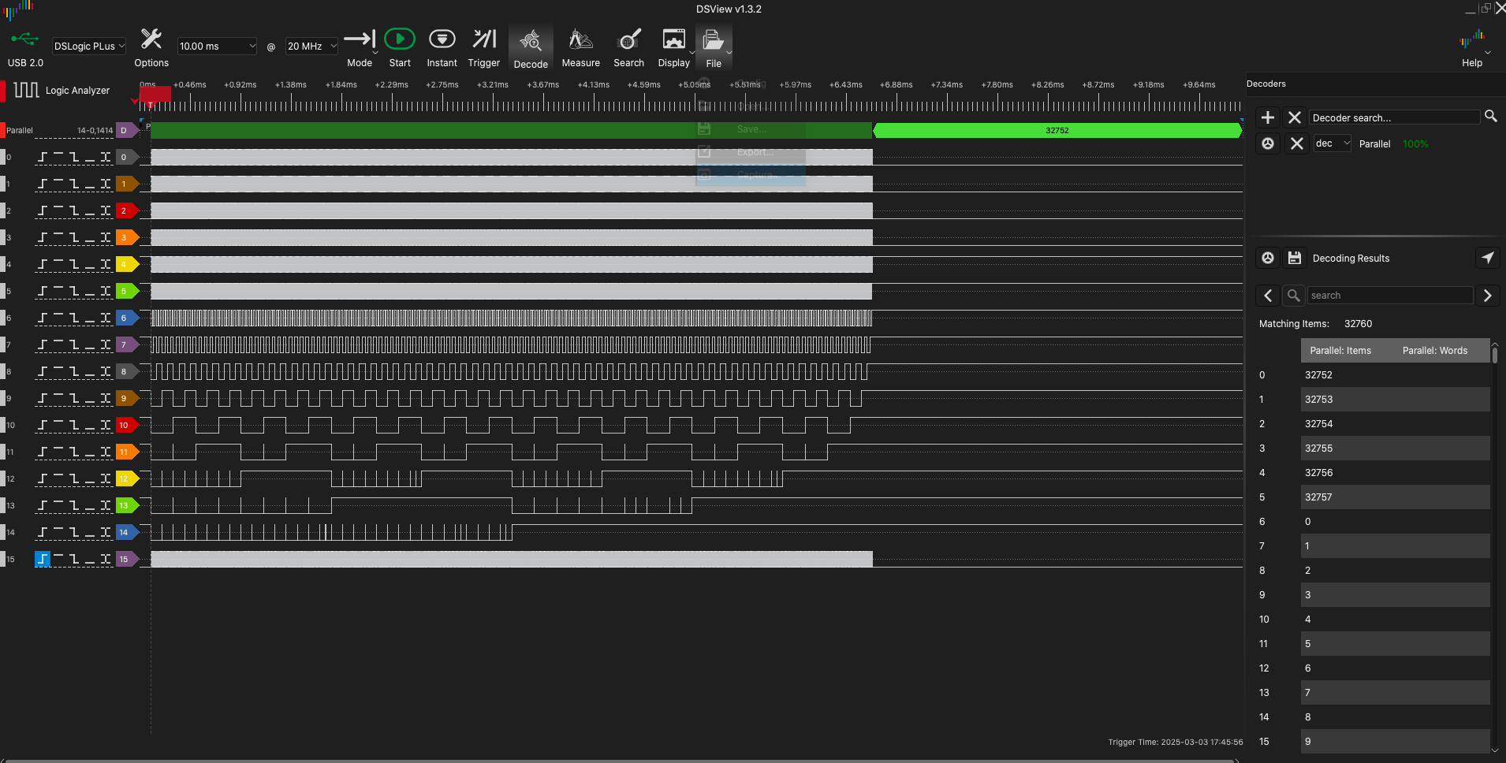Image resolution: width=1506 pixels, height=763 pixels.
Task: Open the Measure tool icon
Action: 580,39
